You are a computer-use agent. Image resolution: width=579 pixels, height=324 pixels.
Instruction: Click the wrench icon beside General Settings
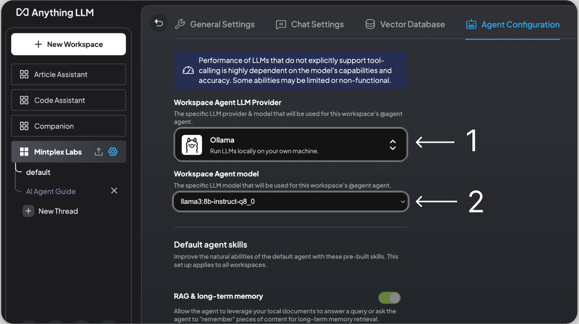point(180,24)
